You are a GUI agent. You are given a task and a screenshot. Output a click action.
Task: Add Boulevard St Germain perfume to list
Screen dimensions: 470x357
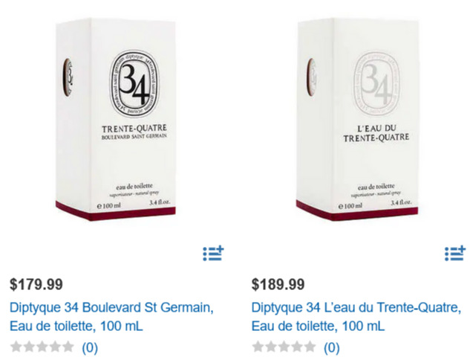(x=213, y=254)
